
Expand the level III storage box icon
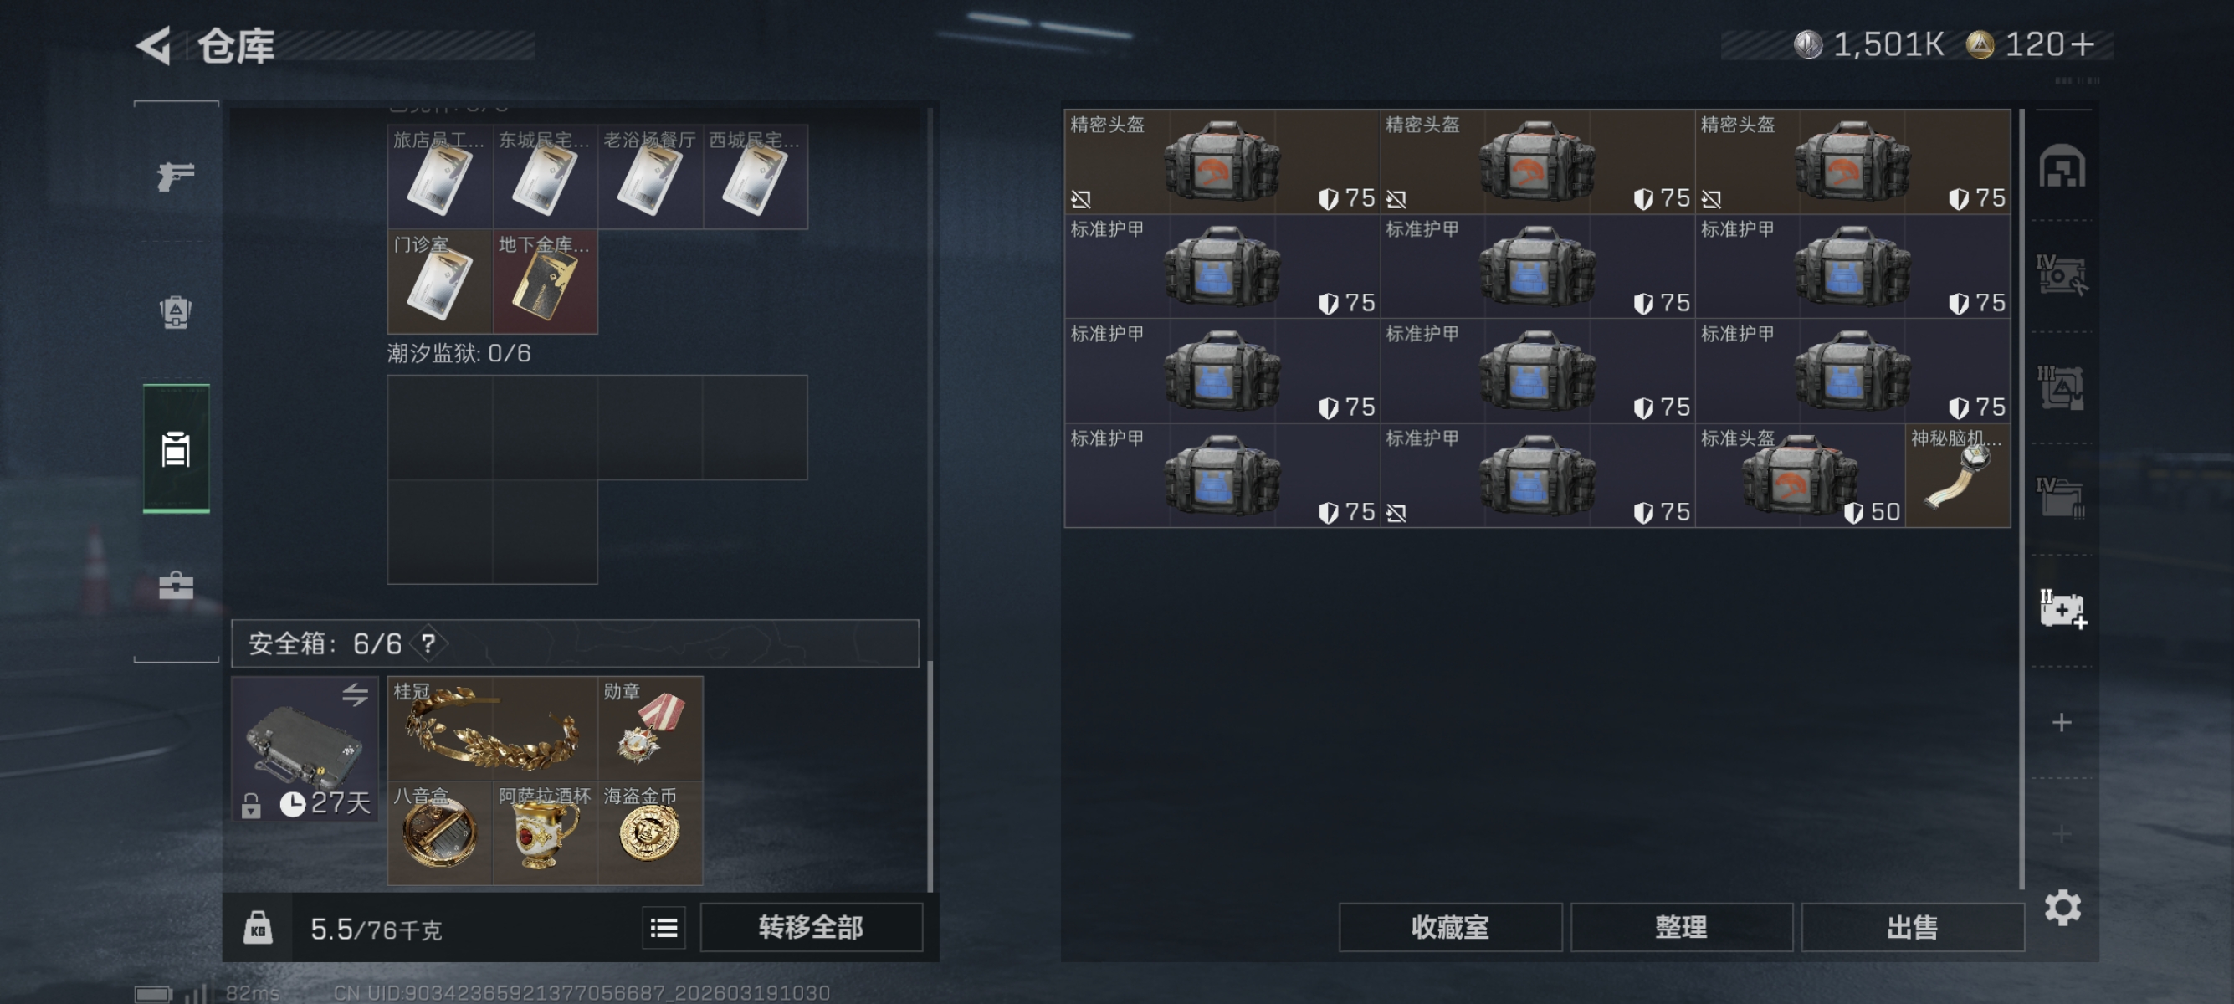pyautogui.click(x=2061, y=387)
